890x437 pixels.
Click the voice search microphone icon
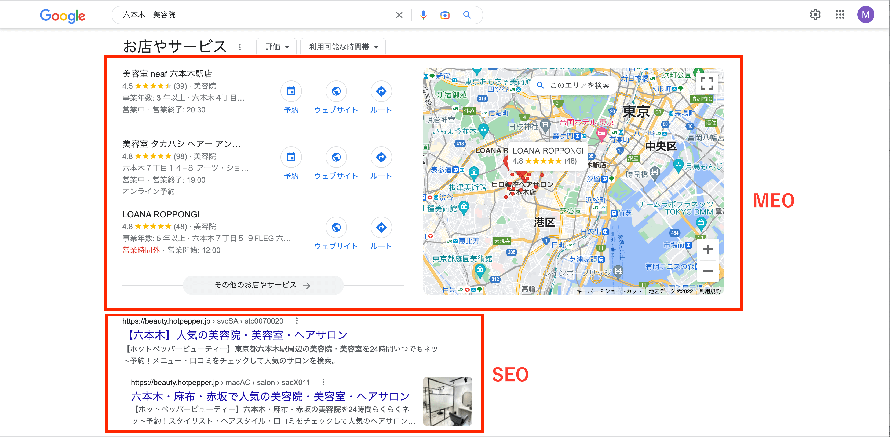(x=423, y=15)
